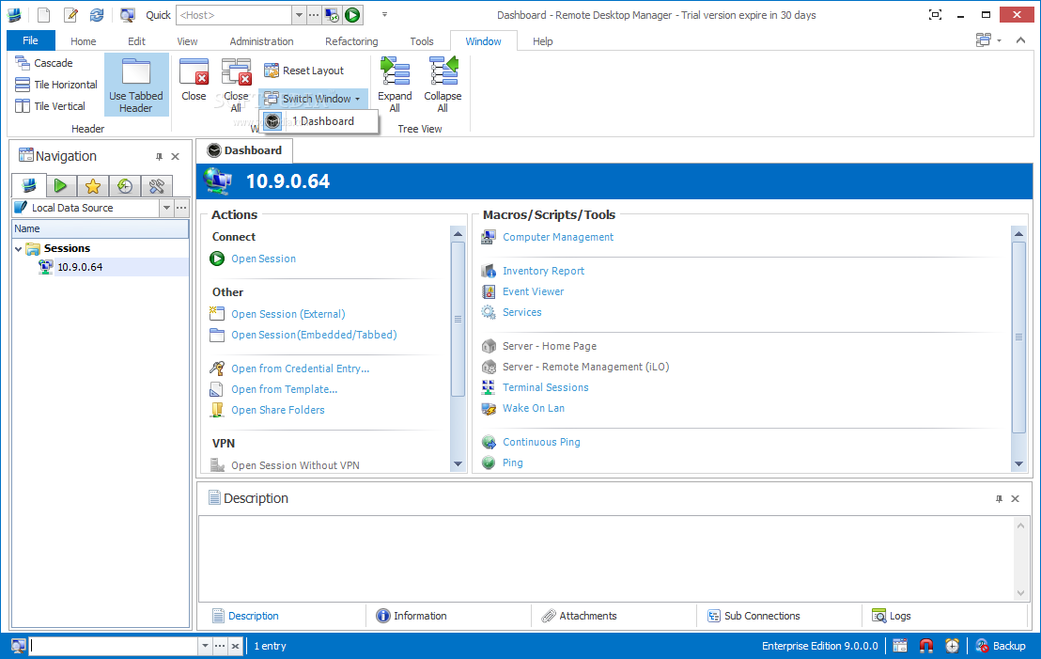Click the Refresh icon in quick access toolbar
The height and width of the screenshot is (659, 1041).
[x=97, y=15]
